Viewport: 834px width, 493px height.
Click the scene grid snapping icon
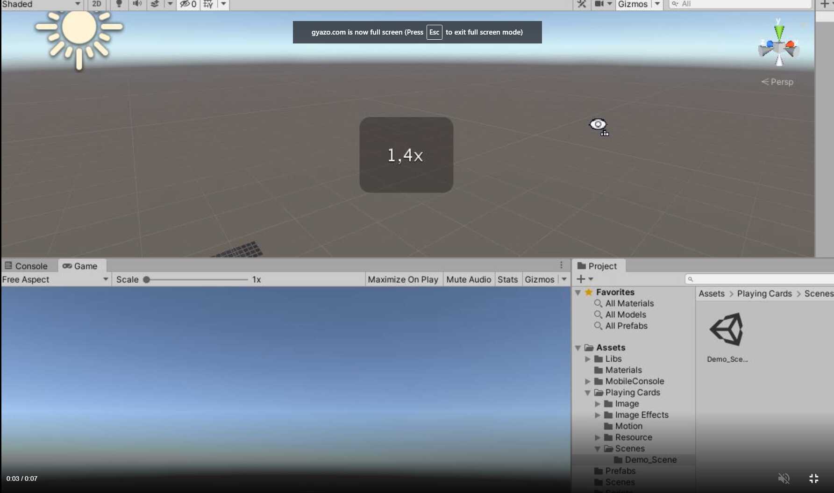208,4
